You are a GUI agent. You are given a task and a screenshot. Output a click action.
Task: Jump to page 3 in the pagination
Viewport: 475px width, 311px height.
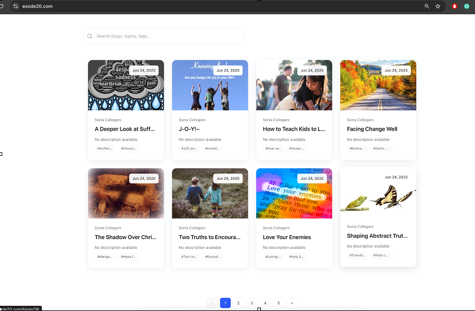point(252,303)
